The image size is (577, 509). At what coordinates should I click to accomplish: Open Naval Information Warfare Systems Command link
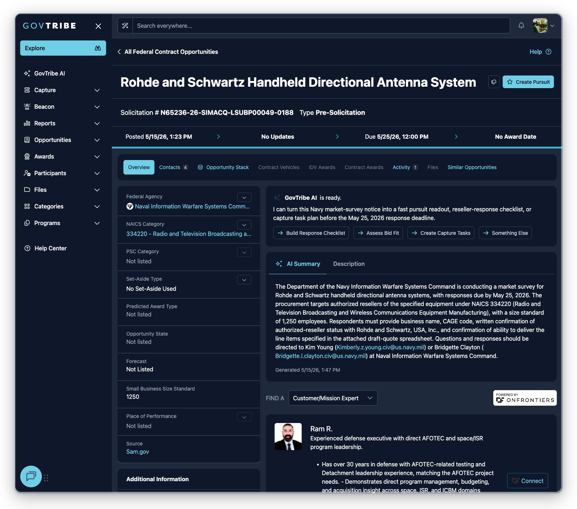click(x=192, y=206)
